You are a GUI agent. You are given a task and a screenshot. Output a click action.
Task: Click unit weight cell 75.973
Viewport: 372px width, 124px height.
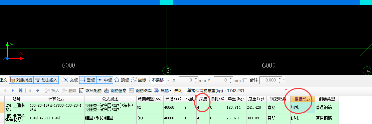point(236,118)
